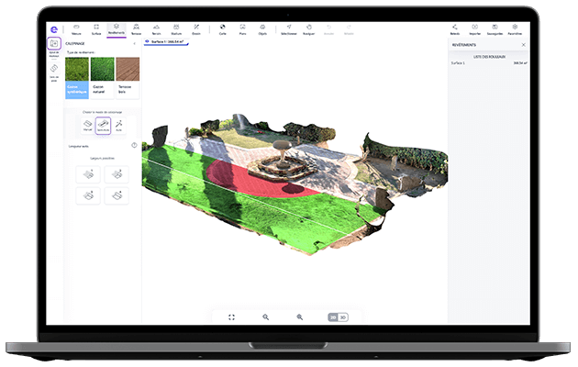This screenshot has width=578, height=367.
Task: Select the 'Ajout de rouleaux' sidebar tool
Action: click(x=54, y=44)
